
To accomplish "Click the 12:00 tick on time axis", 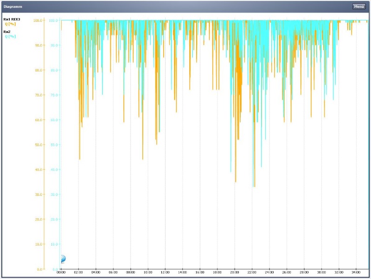I will (x=165, y=273).
